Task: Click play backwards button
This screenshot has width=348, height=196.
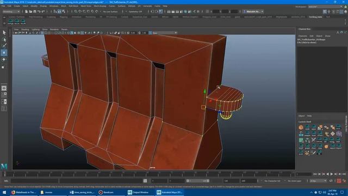Action: (x=327, y=174)
